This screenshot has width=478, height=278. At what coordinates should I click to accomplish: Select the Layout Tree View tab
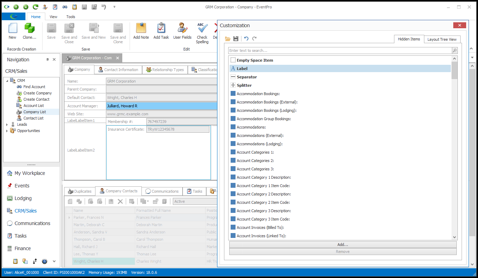(x=442, y=39)
